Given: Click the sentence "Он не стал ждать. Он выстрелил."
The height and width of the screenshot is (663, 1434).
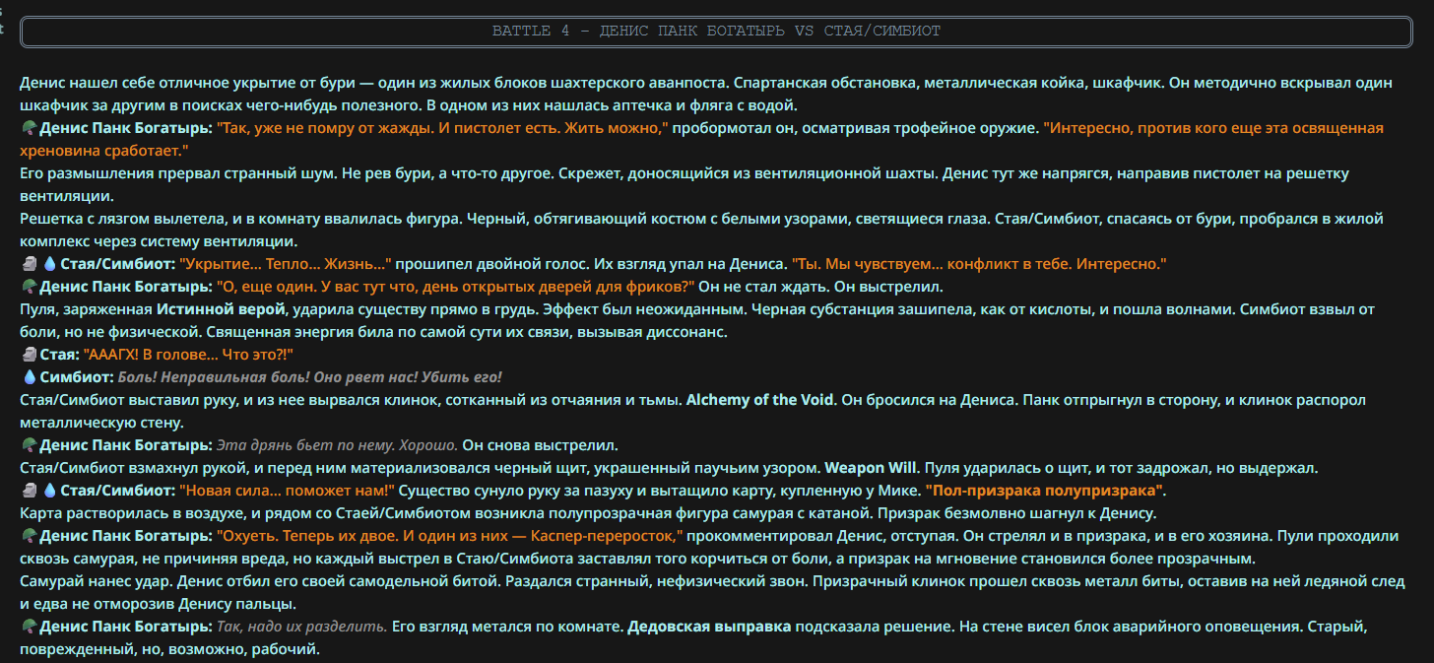Looking at the screenshot, I should [822, 287].
